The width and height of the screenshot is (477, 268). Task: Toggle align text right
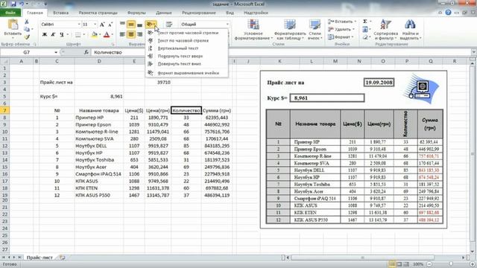[x=139, y=34]
